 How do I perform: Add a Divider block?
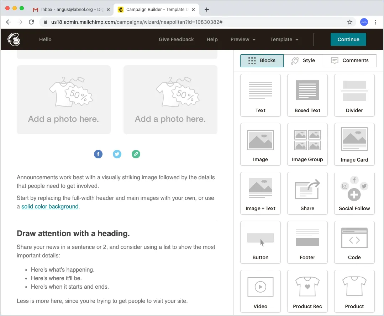tap(354, 95)
